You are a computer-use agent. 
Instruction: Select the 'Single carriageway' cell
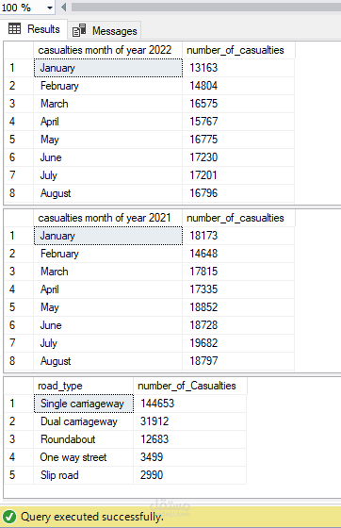(x=83, y=404)
